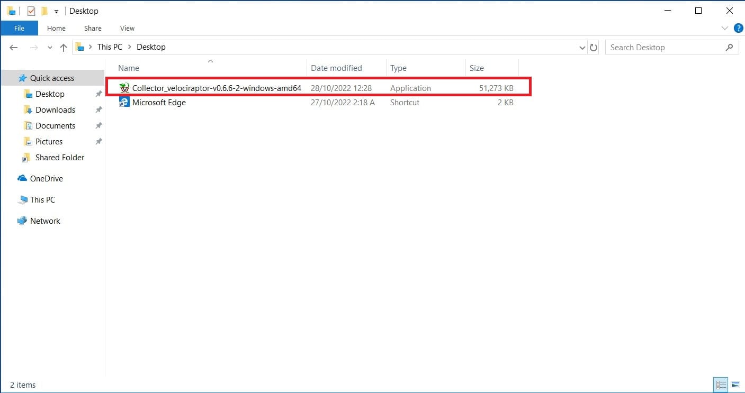Open Documents in the navigation pane
The height and width of the screenshot is (393, 745).
[55, 125]
